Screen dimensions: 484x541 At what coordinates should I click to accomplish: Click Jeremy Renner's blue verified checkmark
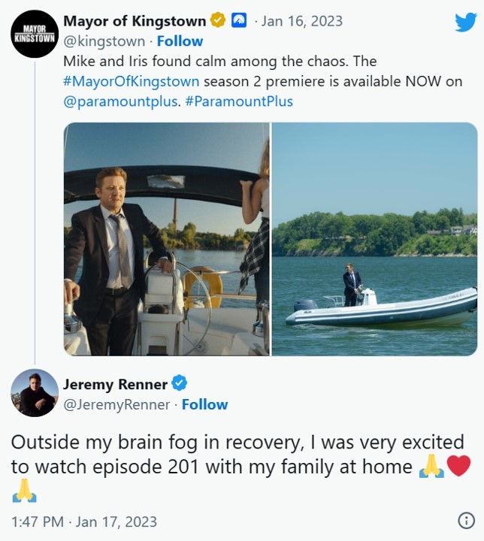pos(180,384)
